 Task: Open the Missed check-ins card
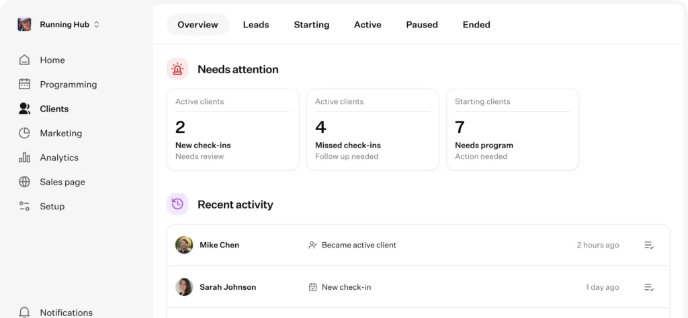[x=372, y=129]
